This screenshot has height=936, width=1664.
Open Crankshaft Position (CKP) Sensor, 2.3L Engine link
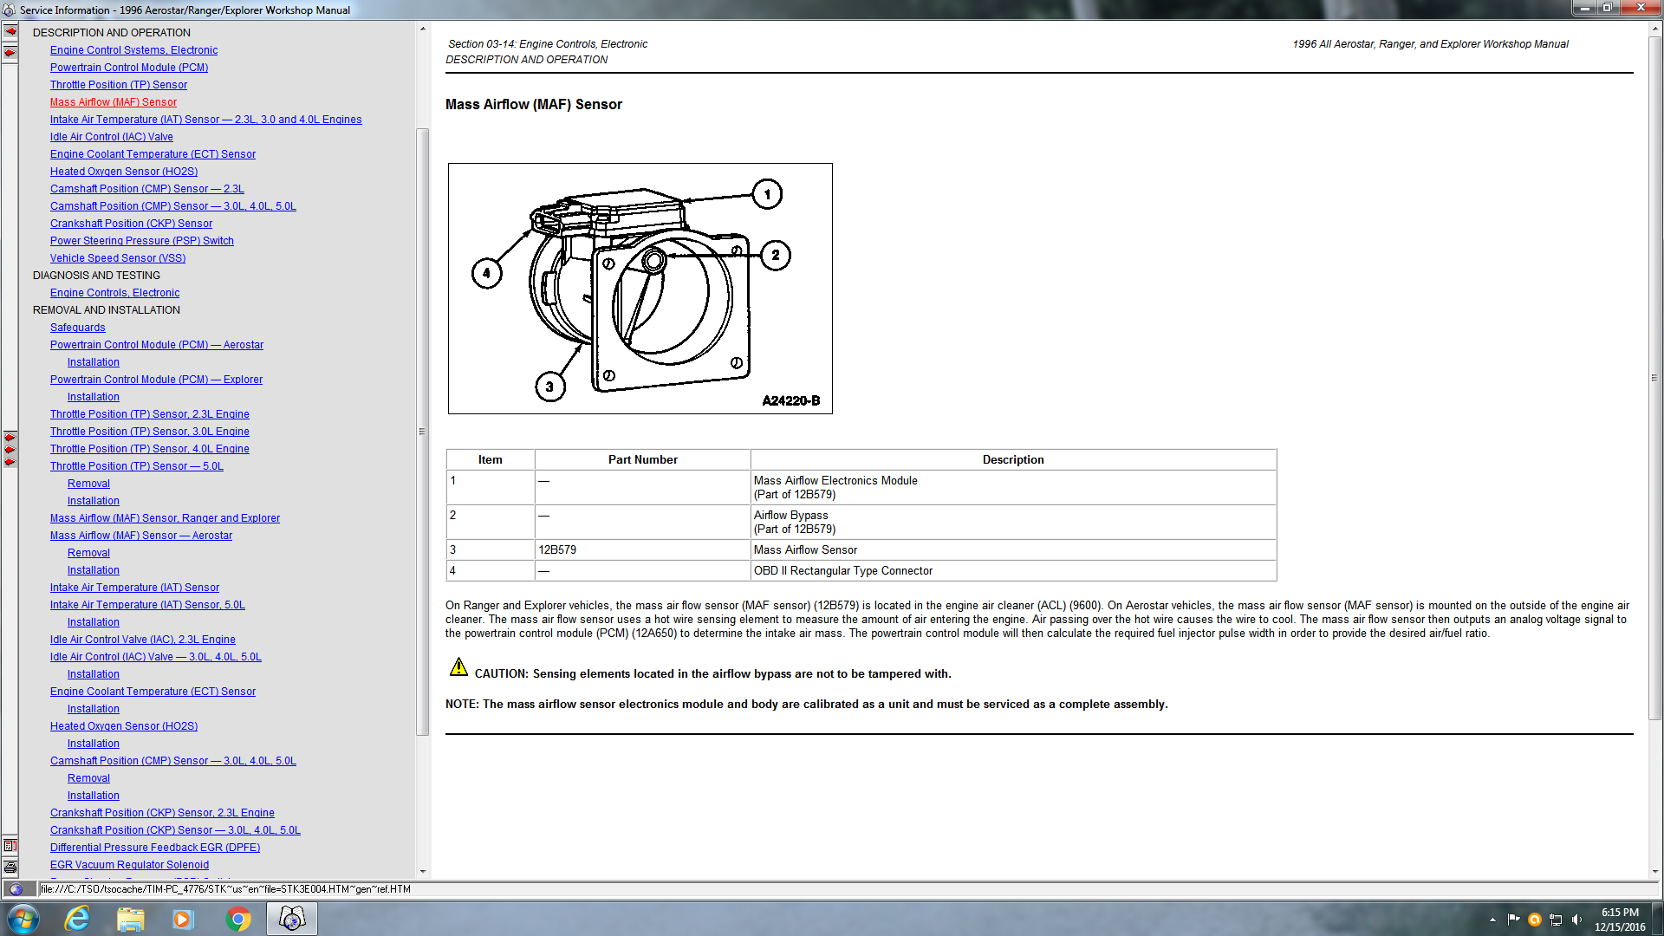coord(162,813)
